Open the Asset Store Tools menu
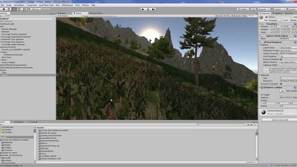The image size is (297, 167). coord(46,5)
